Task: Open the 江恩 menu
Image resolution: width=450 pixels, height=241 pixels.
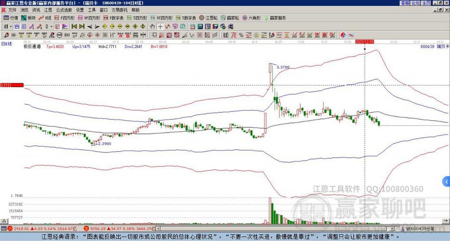Action: (48, 10)
